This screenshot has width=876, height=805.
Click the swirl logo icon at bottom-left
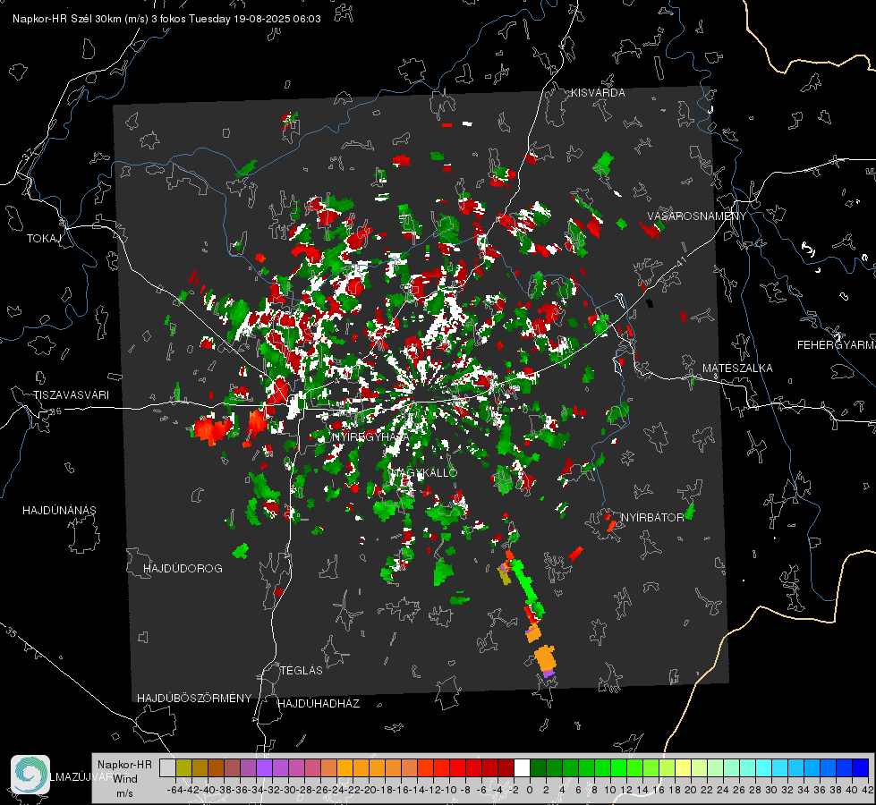pyautogui.click(x=30, y=775)
